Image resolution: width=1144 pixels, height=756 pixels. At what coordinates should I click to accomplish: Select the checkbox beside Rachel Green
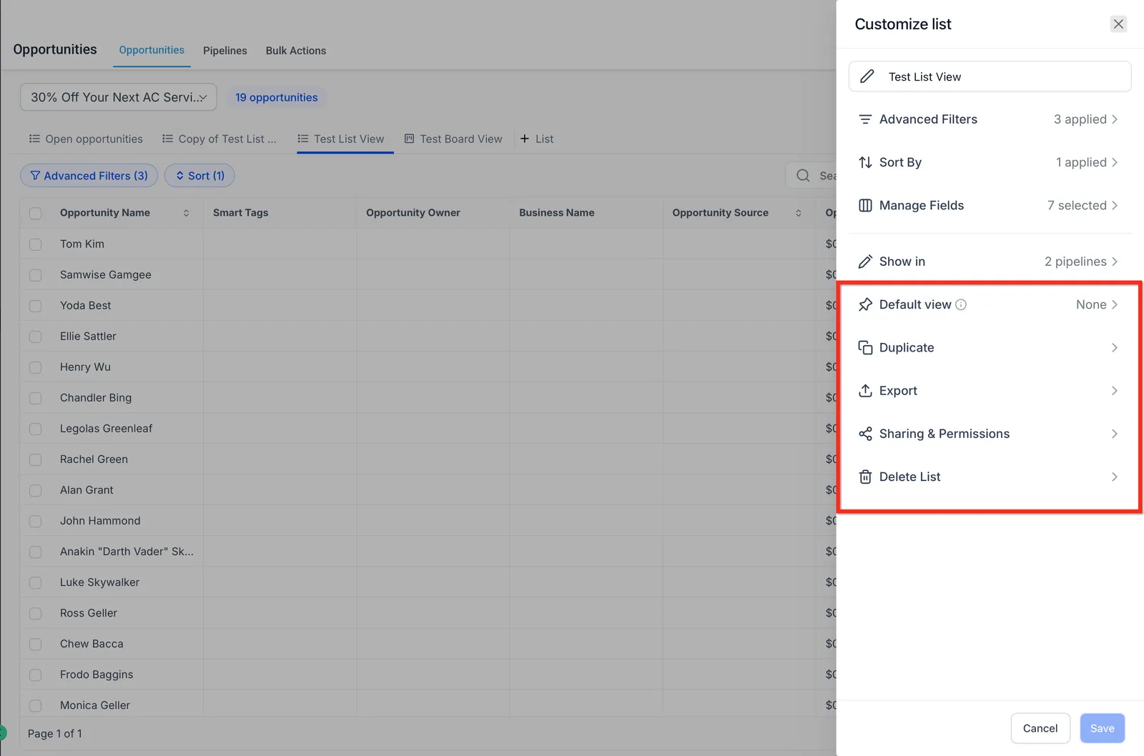pyautogui.click(x=35, y=459)
